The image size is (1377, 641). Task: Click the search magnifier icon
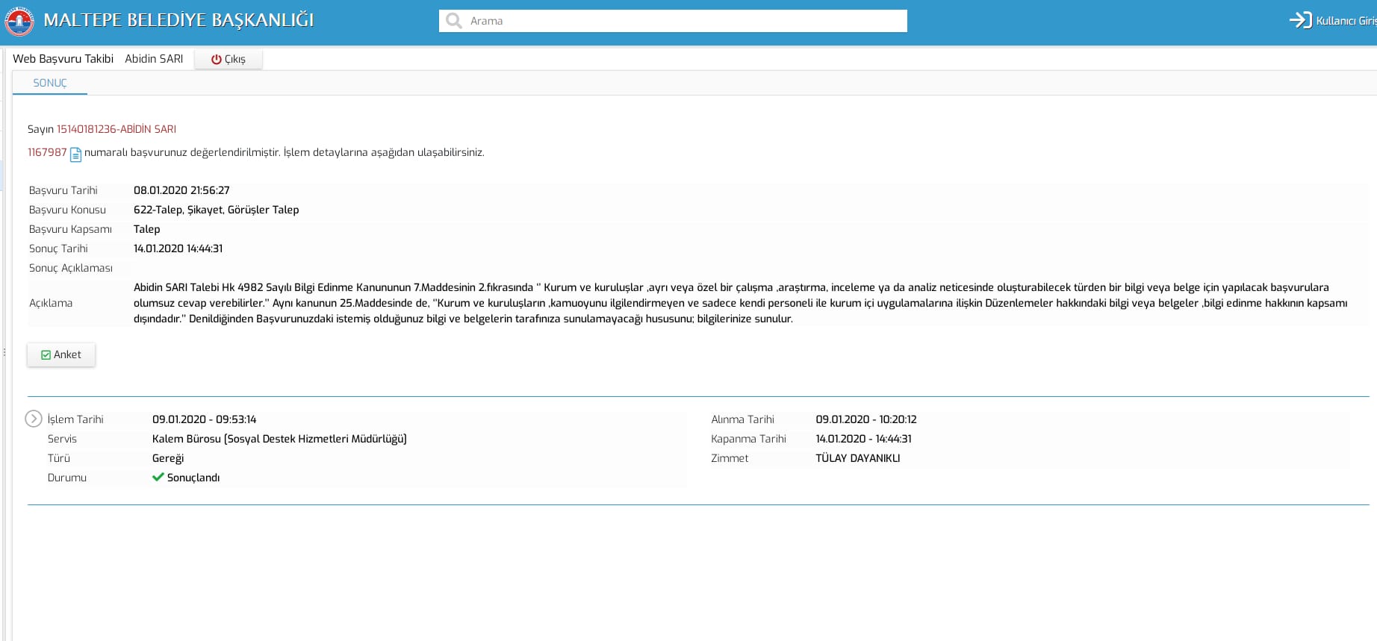tap(454, 21)
